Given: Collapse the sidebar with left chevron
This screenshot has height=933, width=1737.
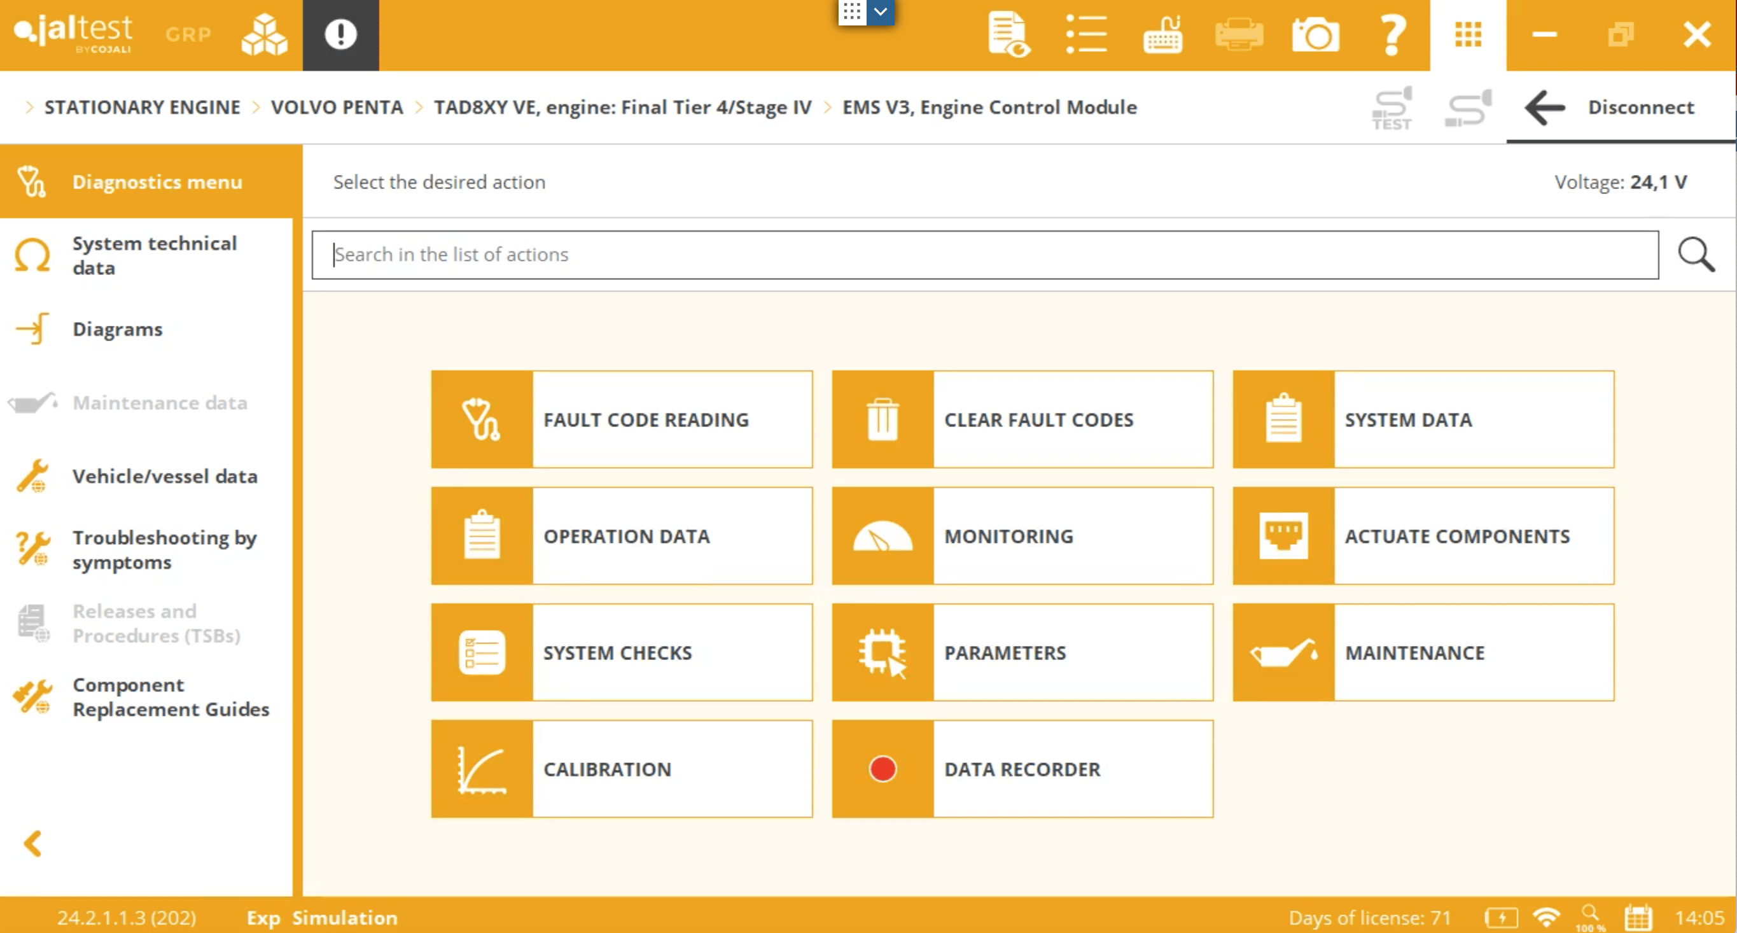Looking at the screenshot, I should pyautogui.click(x=32, y=843).
